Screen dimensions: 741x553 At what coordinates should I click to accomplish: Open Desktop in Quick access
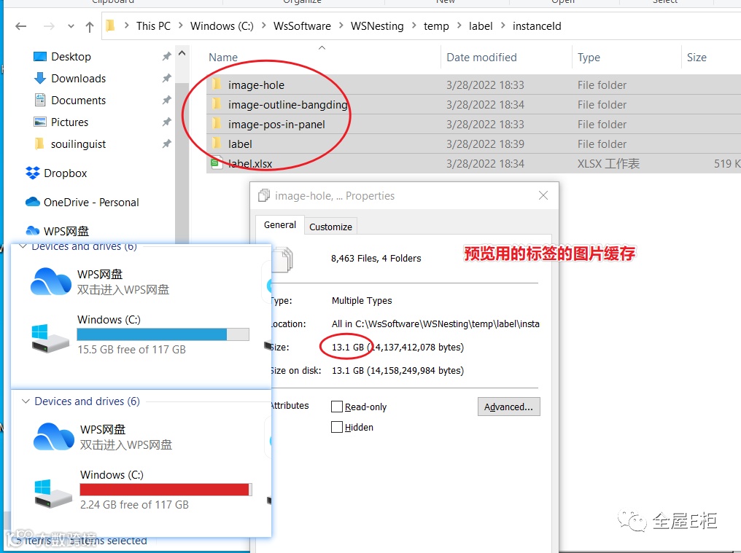click(71, 57)
